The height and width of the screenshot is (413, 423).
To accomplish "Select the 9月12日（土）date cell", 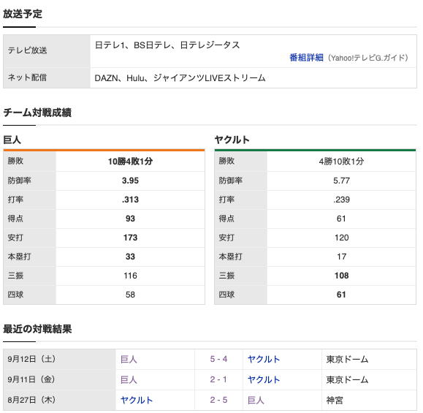I will (60, 360).
